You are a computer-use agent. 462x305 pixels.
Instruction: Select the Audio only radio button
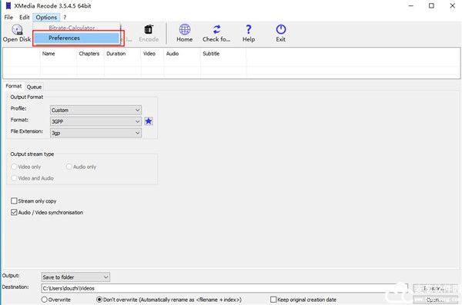point(69,167)
